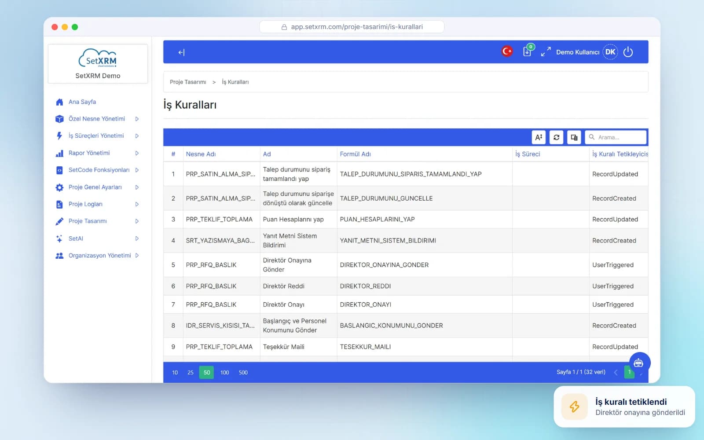
Task: Click the previous page arrow
Action: click(616, 373)
